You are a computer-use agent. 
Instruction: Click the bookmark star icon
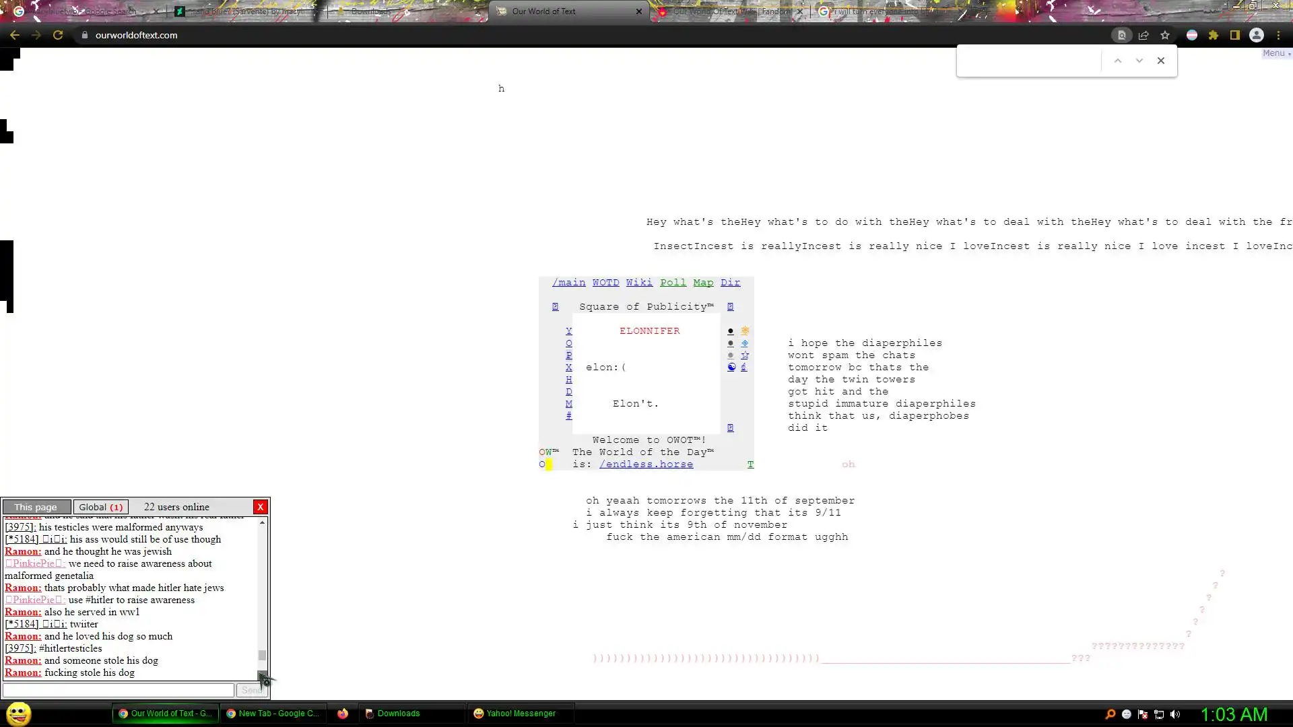(1165, 35)
